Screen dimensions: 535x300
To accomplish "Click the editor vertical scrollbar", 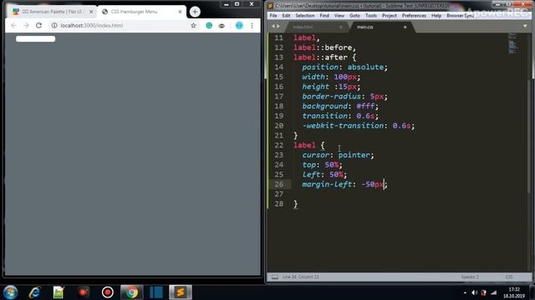I will tap(529, 136).
